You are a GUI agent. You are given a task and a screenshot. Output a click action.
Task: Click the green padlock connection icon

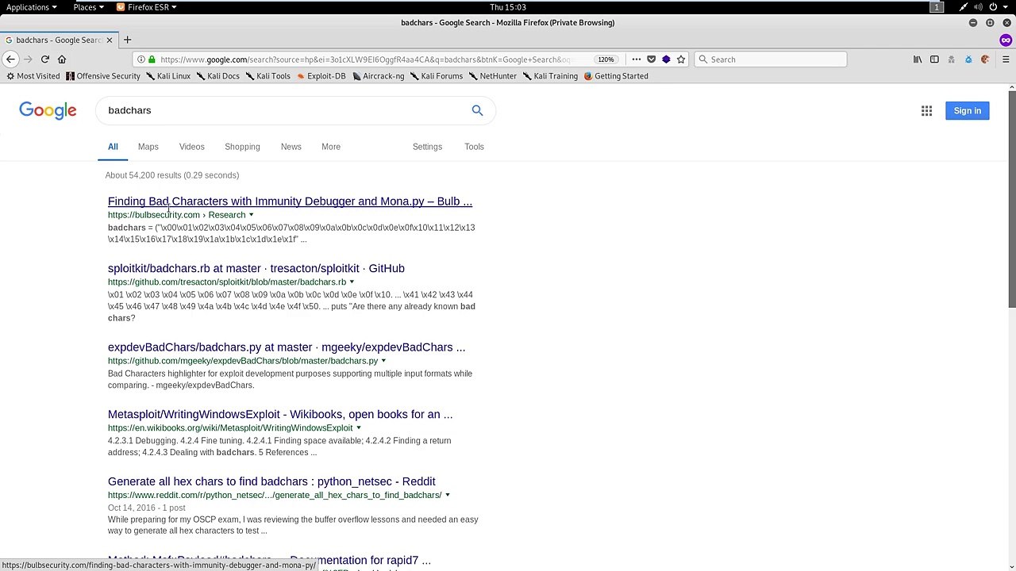point(152,59)
